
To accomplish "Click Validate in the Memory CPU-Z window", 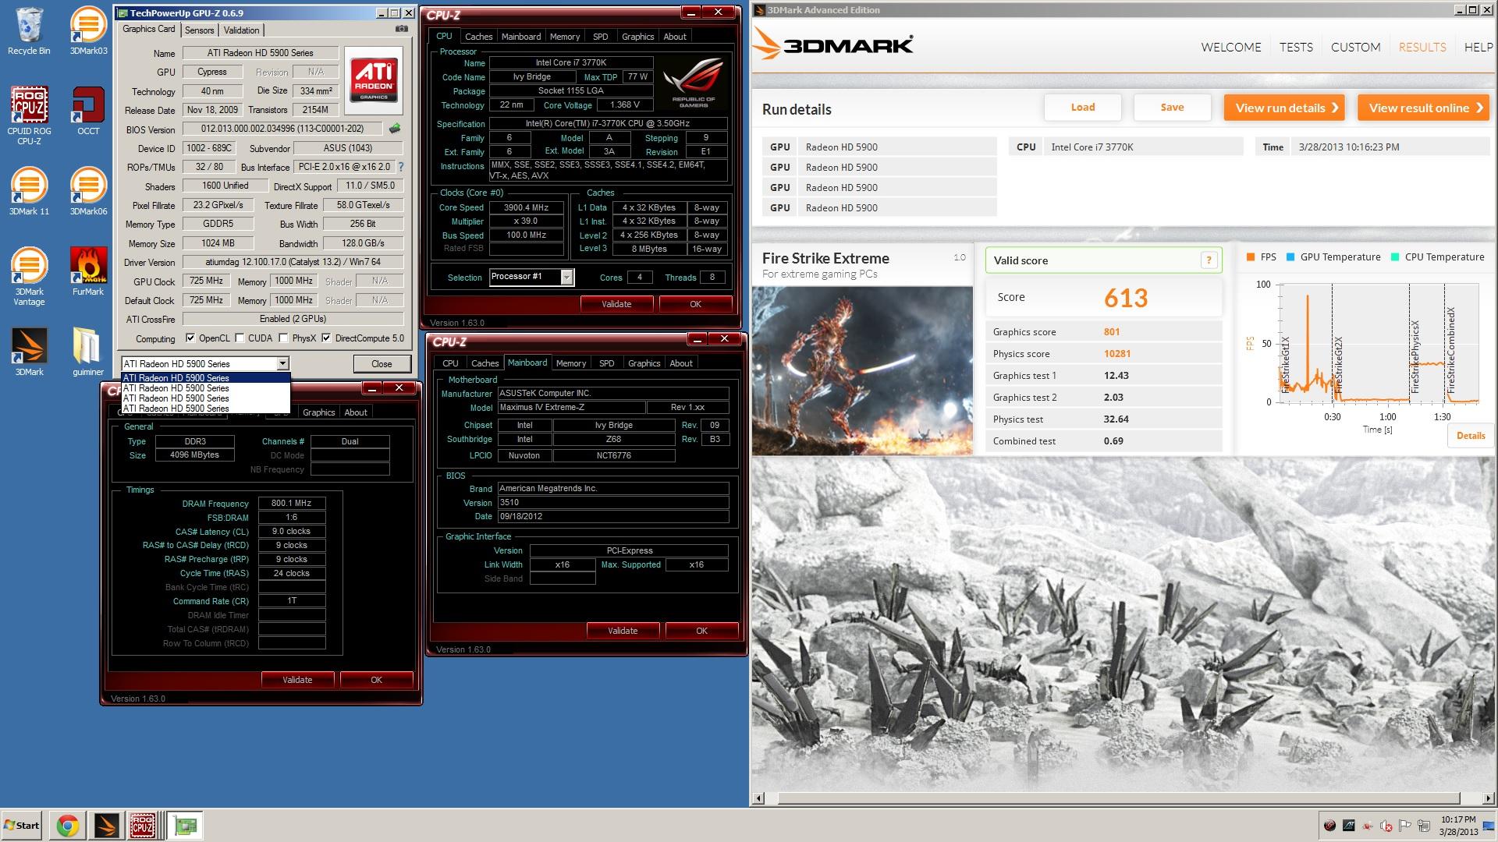I will 297,680.
